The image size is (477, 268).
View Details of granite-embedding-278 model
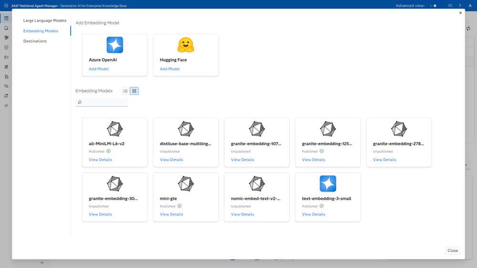tap(384, 160)
